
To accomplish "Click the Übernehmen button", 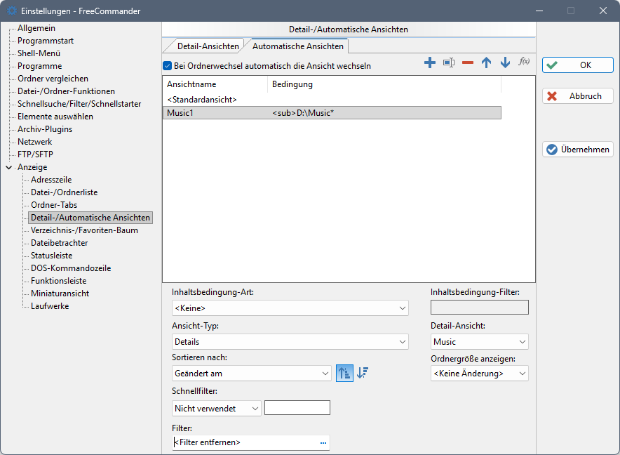I will point(578,150).
